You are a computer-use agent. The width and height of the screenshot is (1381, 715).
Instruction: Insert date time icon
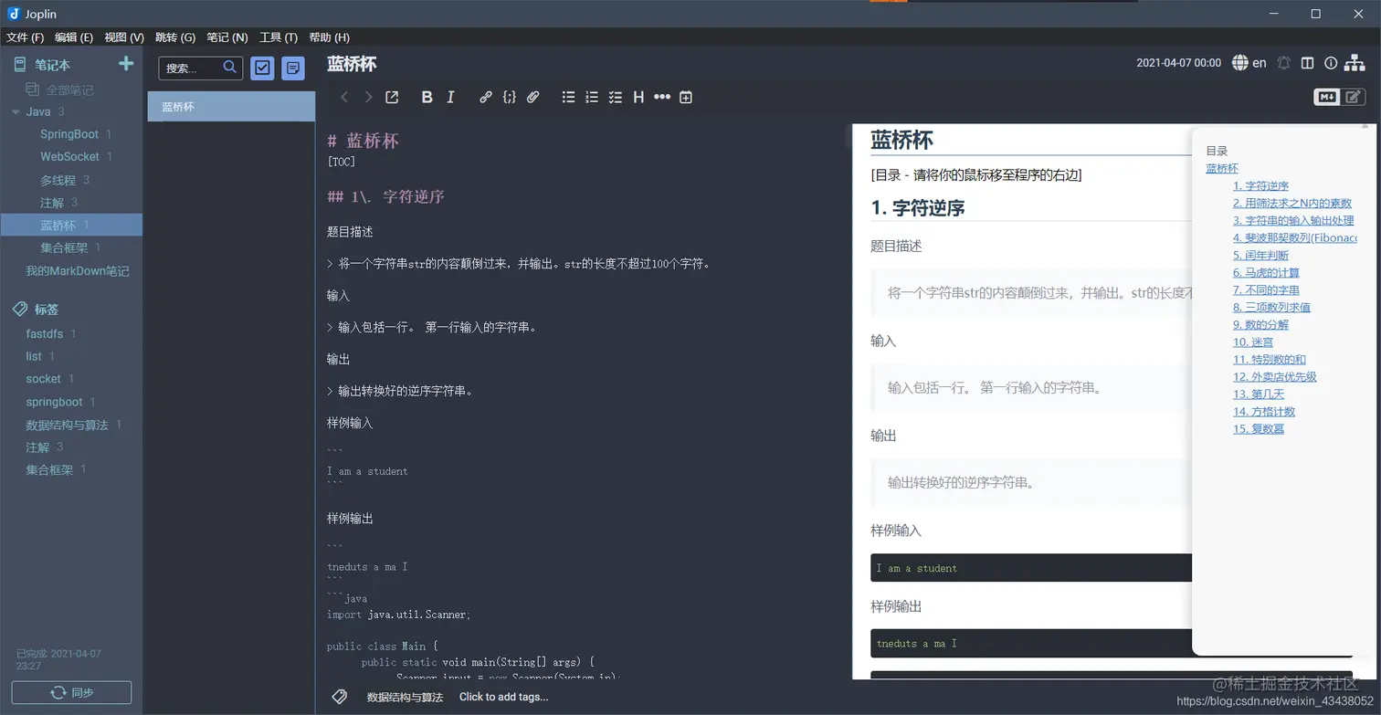click(x=686, y=97)
